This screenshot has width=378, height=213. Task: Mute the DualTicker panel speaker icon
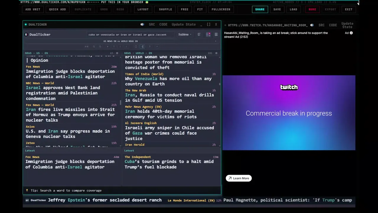click(142, 25)
